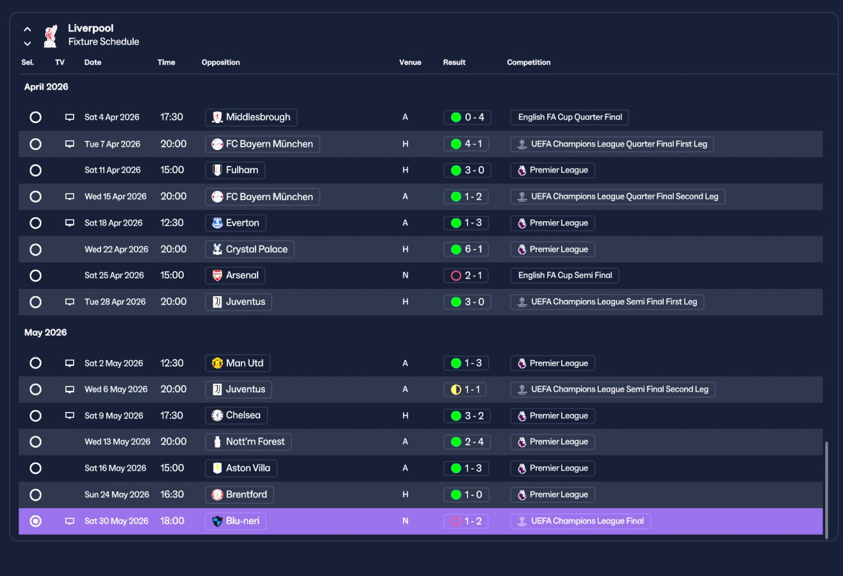Open the Nott'm Forest opposition button
Screen dimensions: 843x576
point(248,442)
